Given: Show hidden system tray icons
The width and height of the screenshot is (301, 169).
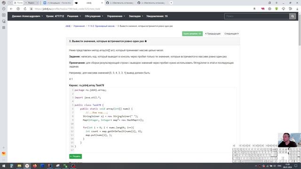Looking at the screenshot, I should point(256,166).
